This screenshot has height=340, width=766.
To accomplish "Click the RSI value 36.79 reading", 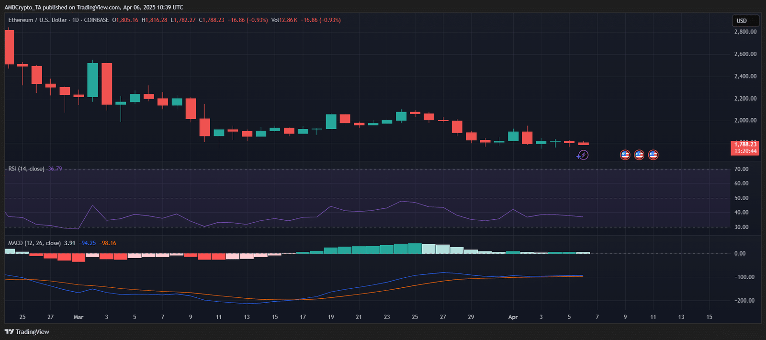I will point(55,169).
